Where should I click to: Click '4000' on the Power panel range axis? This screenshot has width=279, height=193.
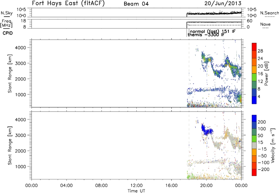click(x=21, y=48)
